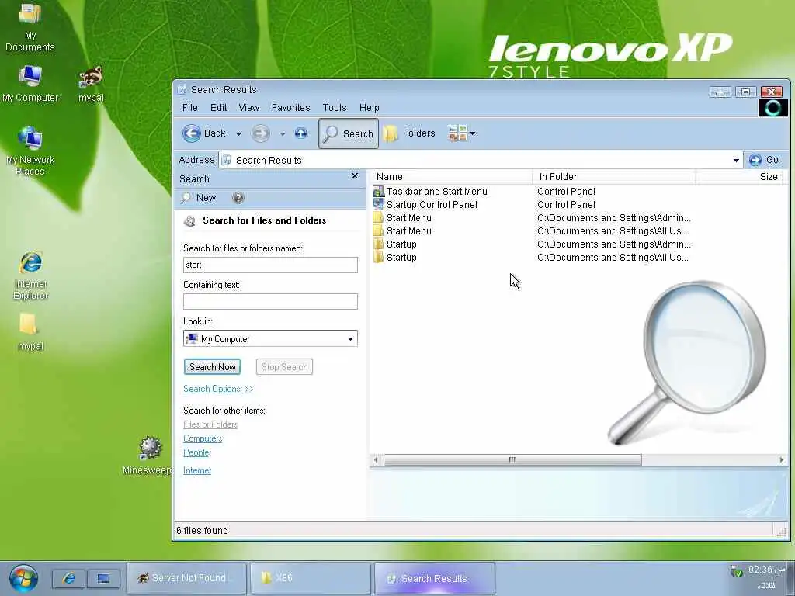795x596 pixels.
Task: Click the scrollbar right arrow
Action: (781, 459)
